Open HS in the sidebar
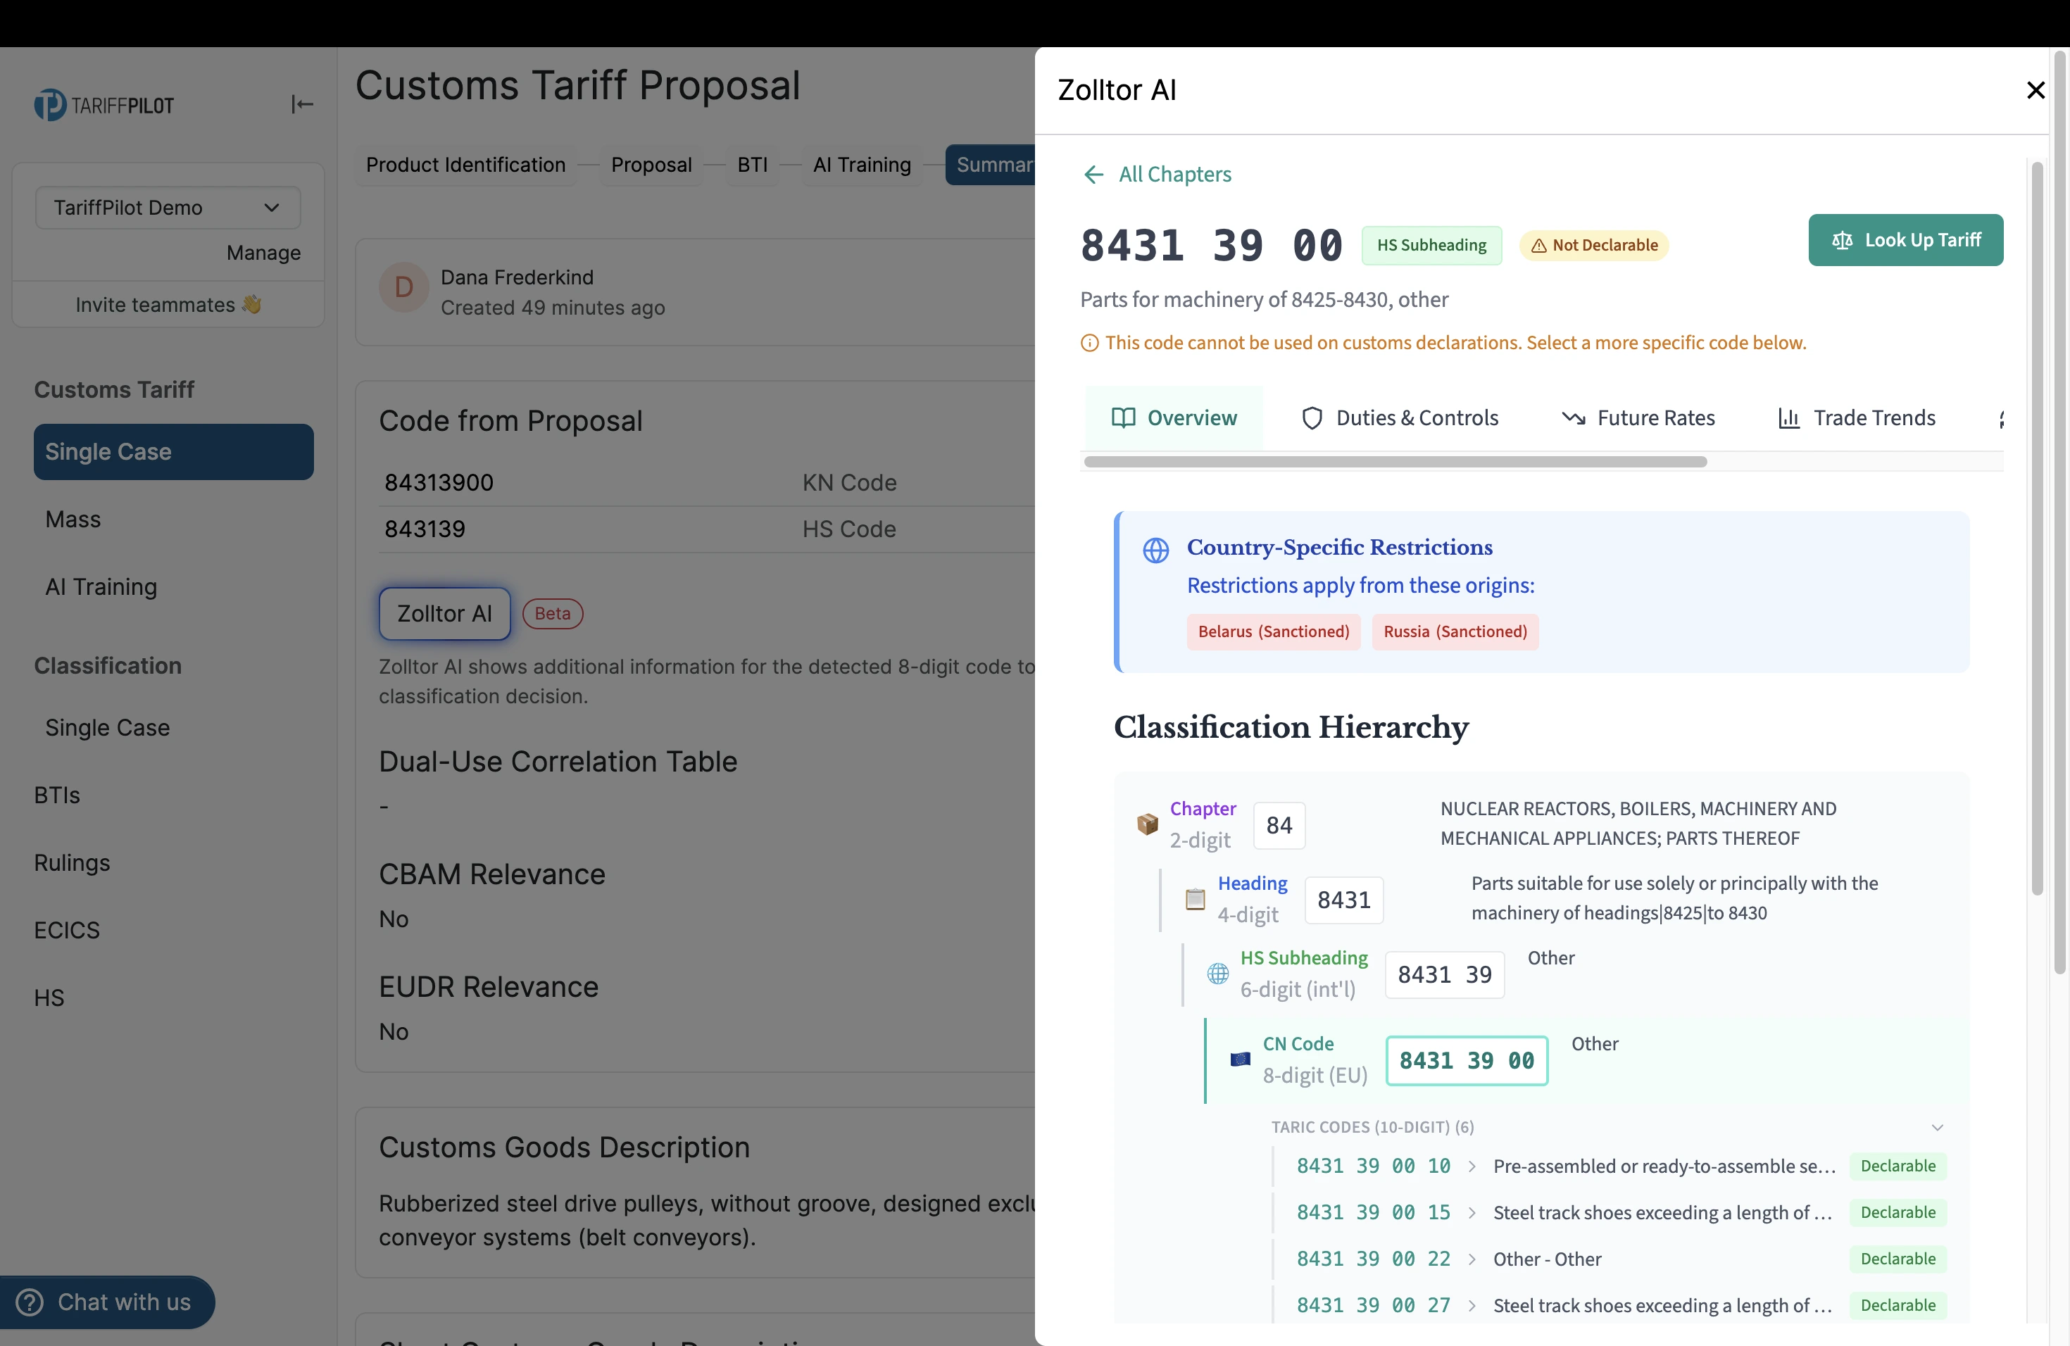Screen dimensions: 2070x1346 click(x=49, y=998)
